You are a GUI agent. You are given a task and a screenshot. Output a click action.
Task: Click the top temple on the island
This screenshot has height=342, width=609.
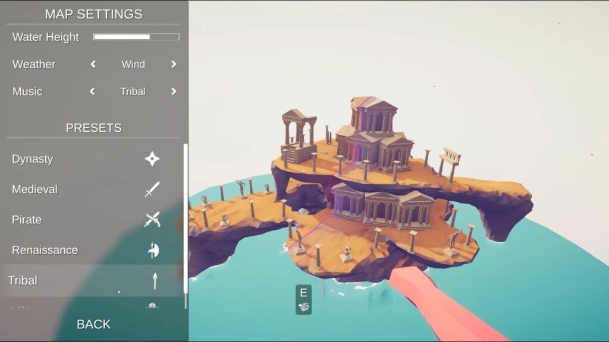click(x=373, y=115)
